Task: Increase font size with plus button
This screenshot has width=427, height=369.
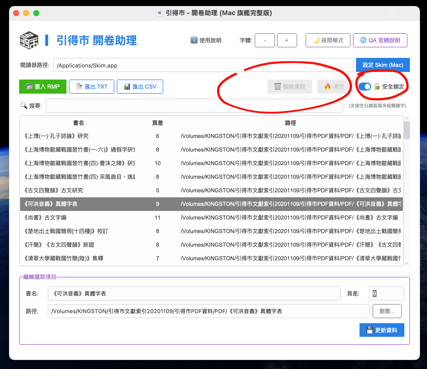Action: point(287,40)
